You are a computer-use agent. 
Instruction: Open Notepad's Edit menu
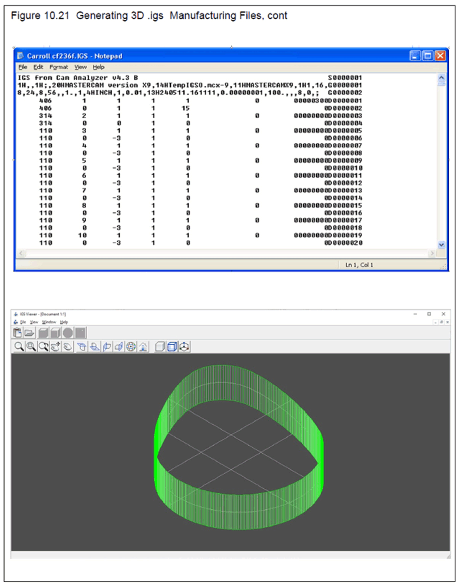(38, 67)
